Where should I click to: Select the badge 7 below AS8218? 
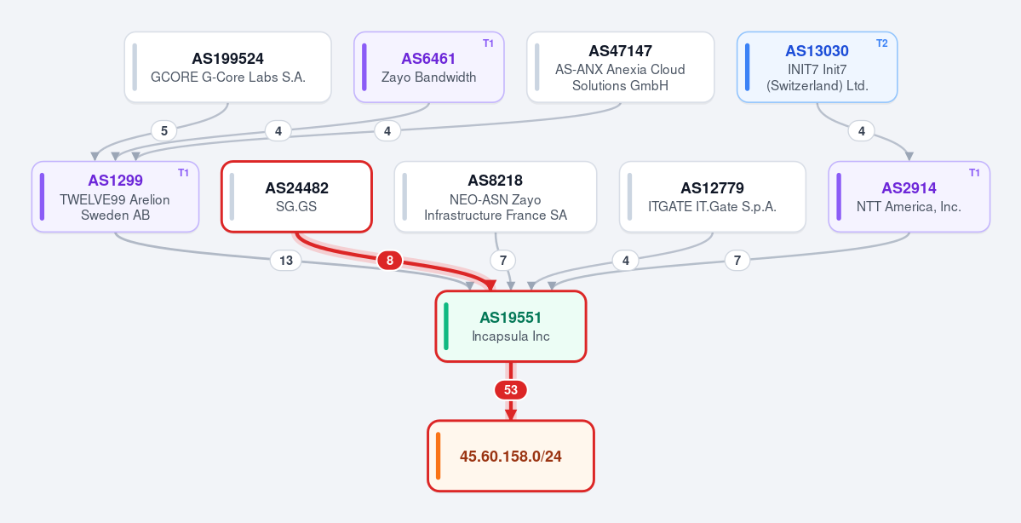click(x=502, y=261)
